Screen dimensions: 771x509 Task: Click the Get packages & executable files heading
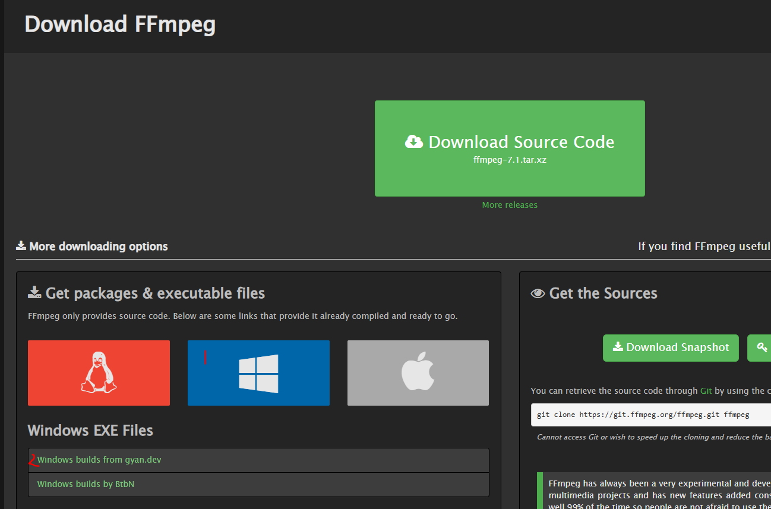[155, 293]
